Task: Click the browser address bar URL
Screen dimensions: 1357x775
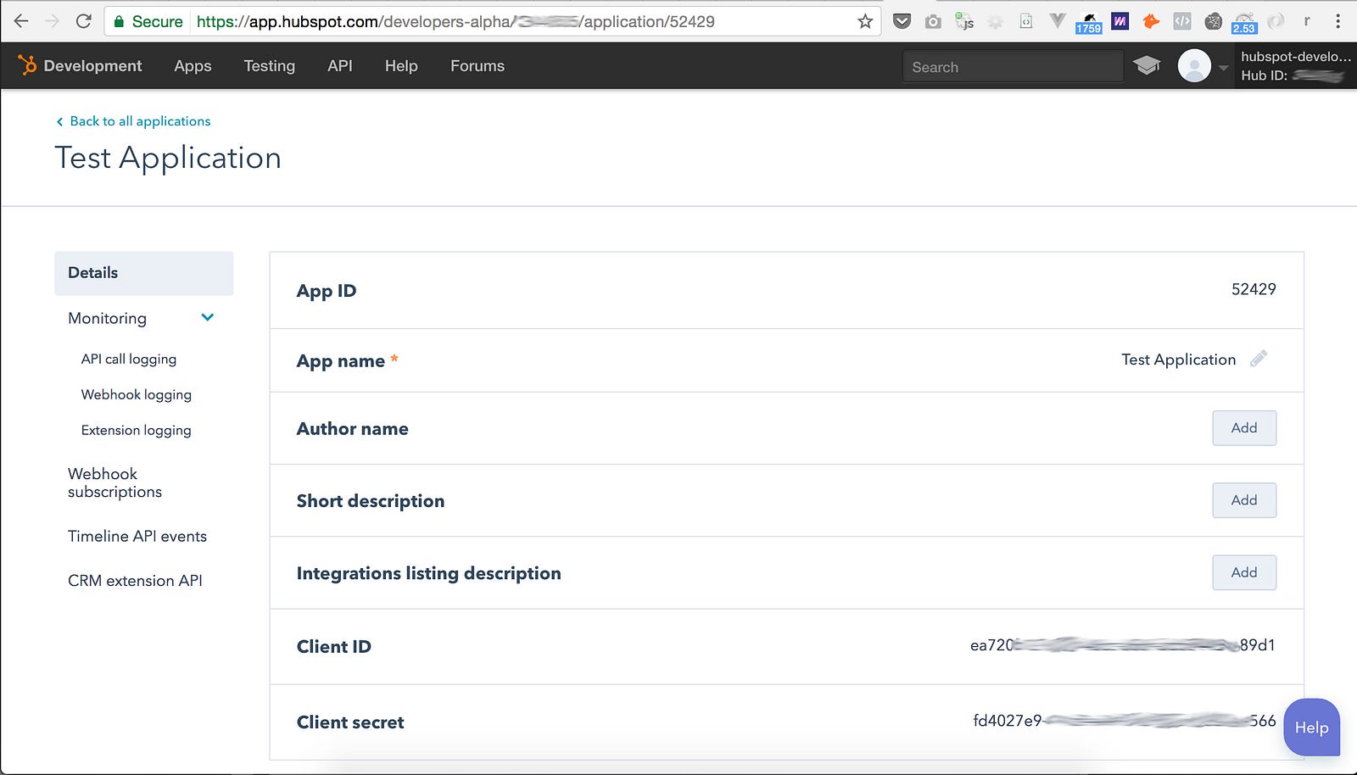Action: [455, 21]
